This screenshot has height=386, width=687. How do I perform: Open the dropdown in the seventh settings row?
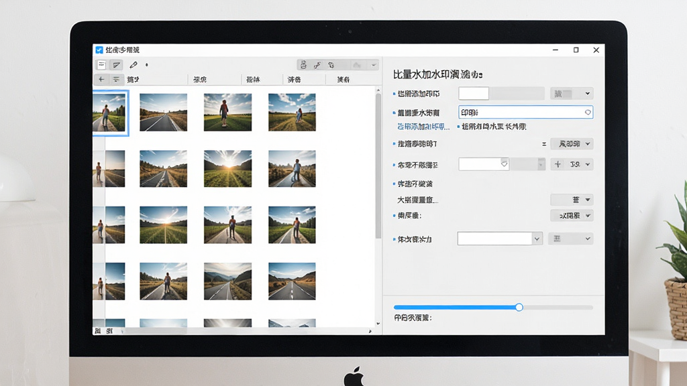pos(572,215)
